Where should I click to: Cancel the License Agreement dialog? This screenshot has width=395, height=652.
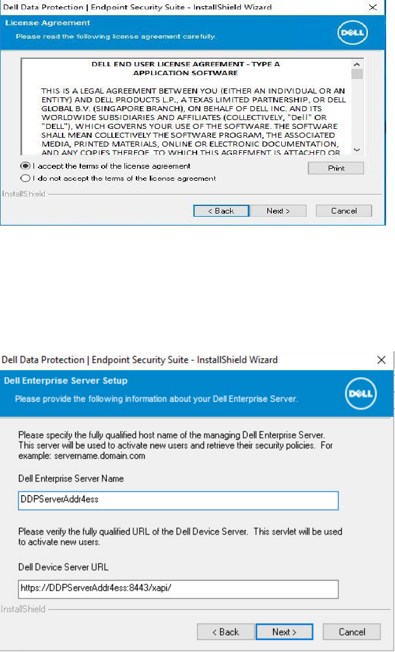click(344, 211)
